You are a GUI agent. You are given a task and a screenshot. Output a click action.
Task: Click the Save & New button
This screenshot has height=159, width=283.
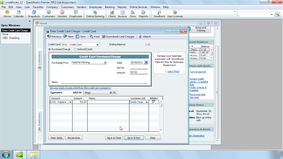[134, 138]
